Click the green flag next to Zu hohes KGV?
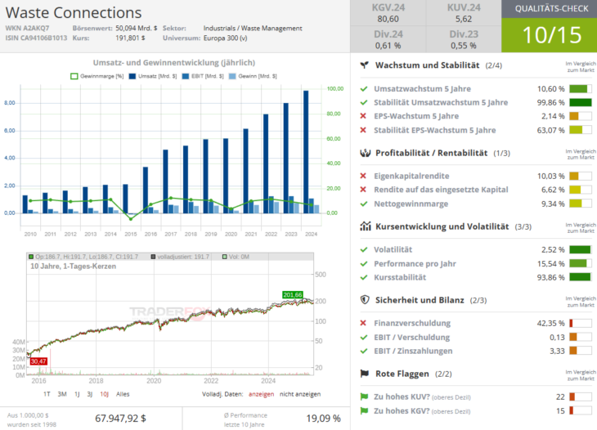The height and width of the screenshot is (430, 597). [x=364, y=411]
